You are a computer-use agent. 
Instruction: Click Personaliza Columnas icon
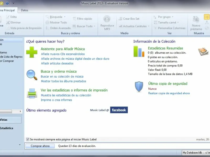[x=155, y=28]
